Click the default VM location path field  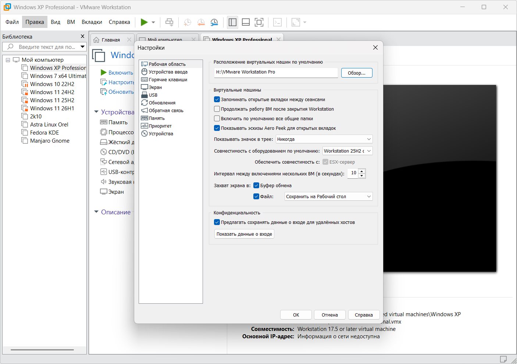click(x=276, y=72)
